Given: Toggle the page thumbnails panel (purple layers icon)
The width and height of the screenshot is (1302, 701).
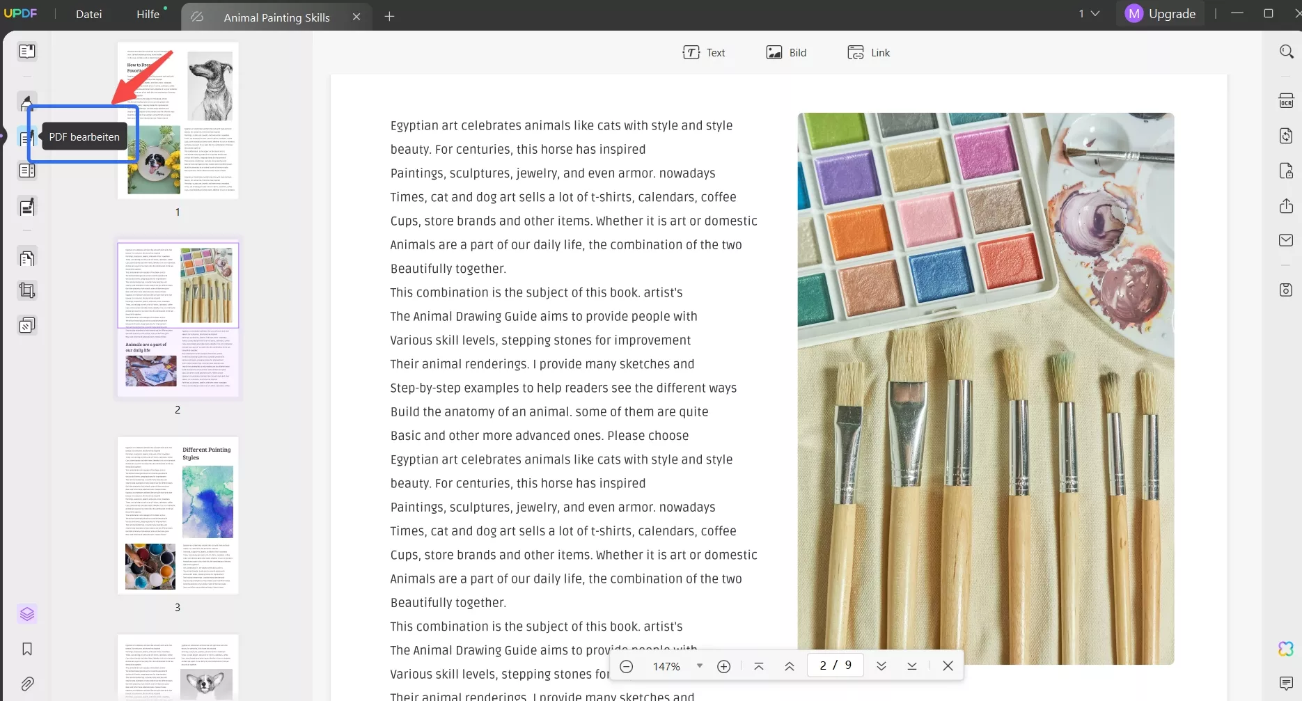Looking at the screenshot, I should (27, 613).
